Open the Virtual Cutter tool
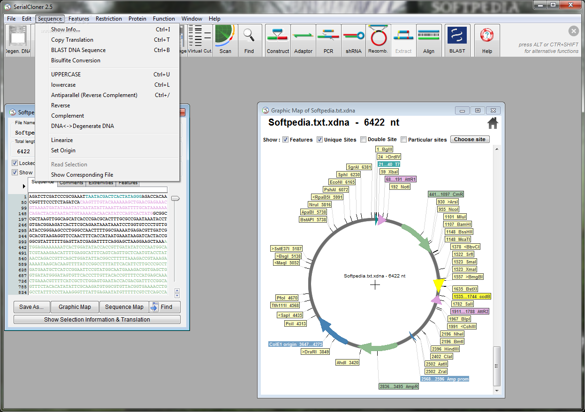This screenshot has height=412, width=585. [x=200, y=40]
